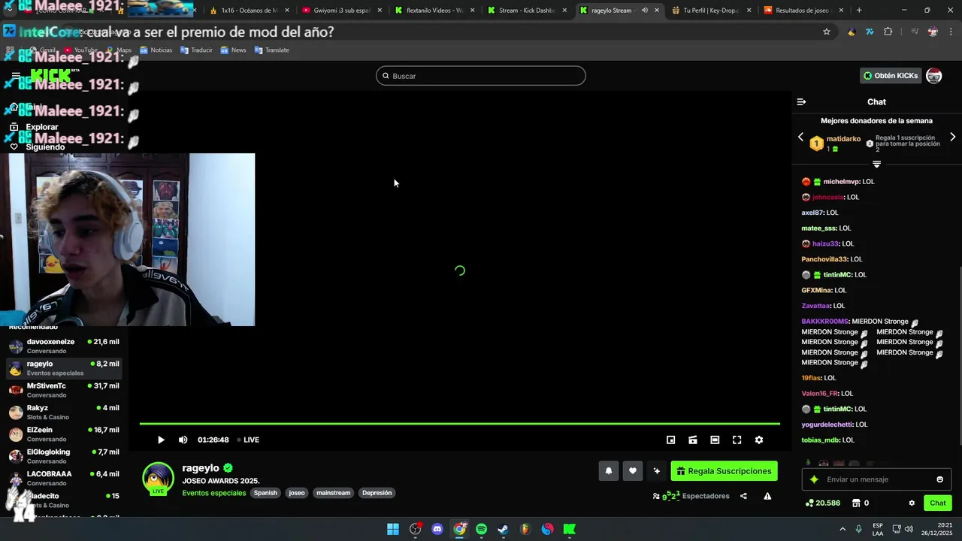Open the shop icon beside 0
This screenshot has height=541, width=962.
click(x=855, y=503)
